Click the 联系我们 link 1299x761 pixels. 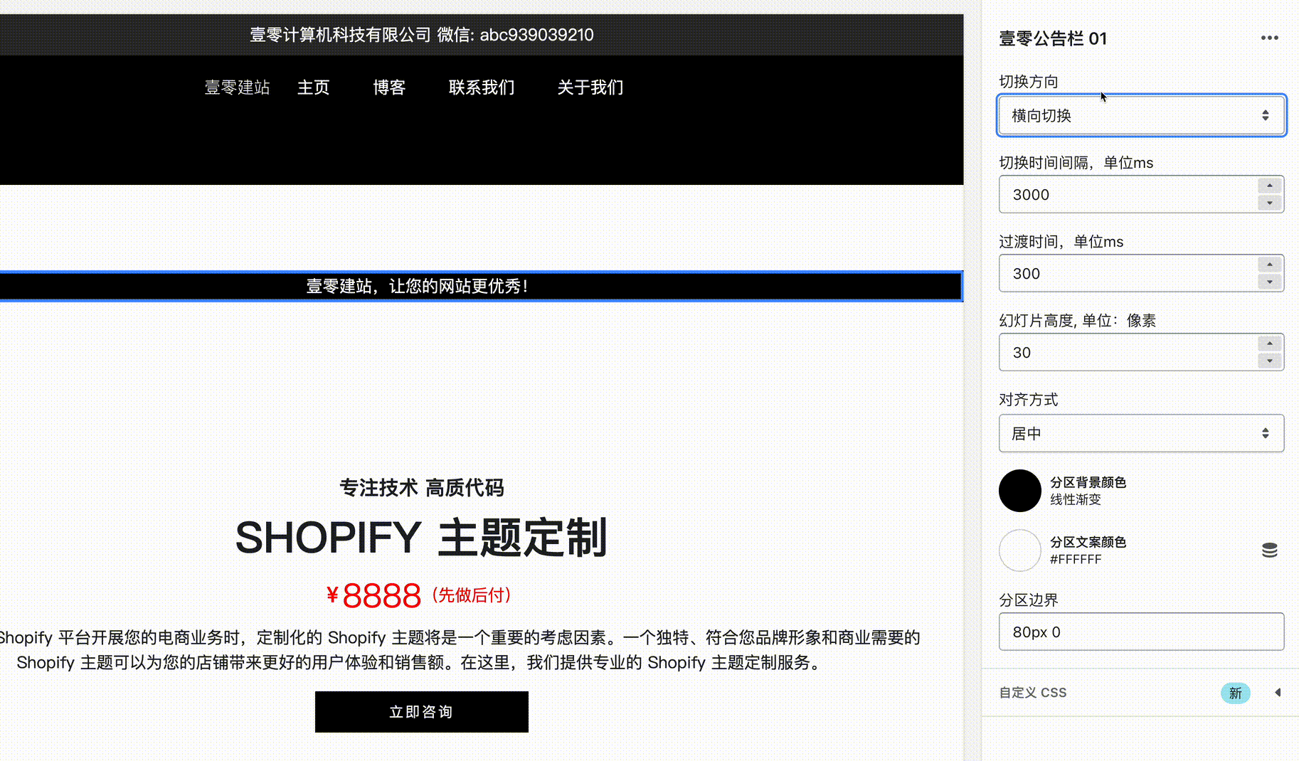pos(481,87)
